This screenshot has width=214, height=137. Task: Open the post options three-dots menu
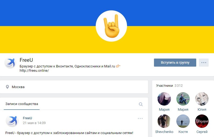tap(140, 118)
